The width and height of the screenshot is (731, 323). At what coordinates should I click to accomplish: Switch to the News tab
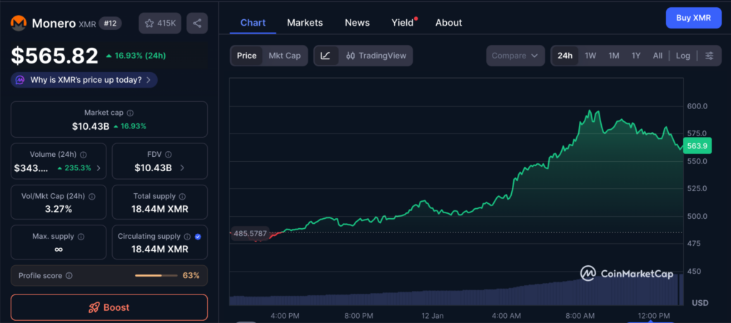(x=357, y=23)
